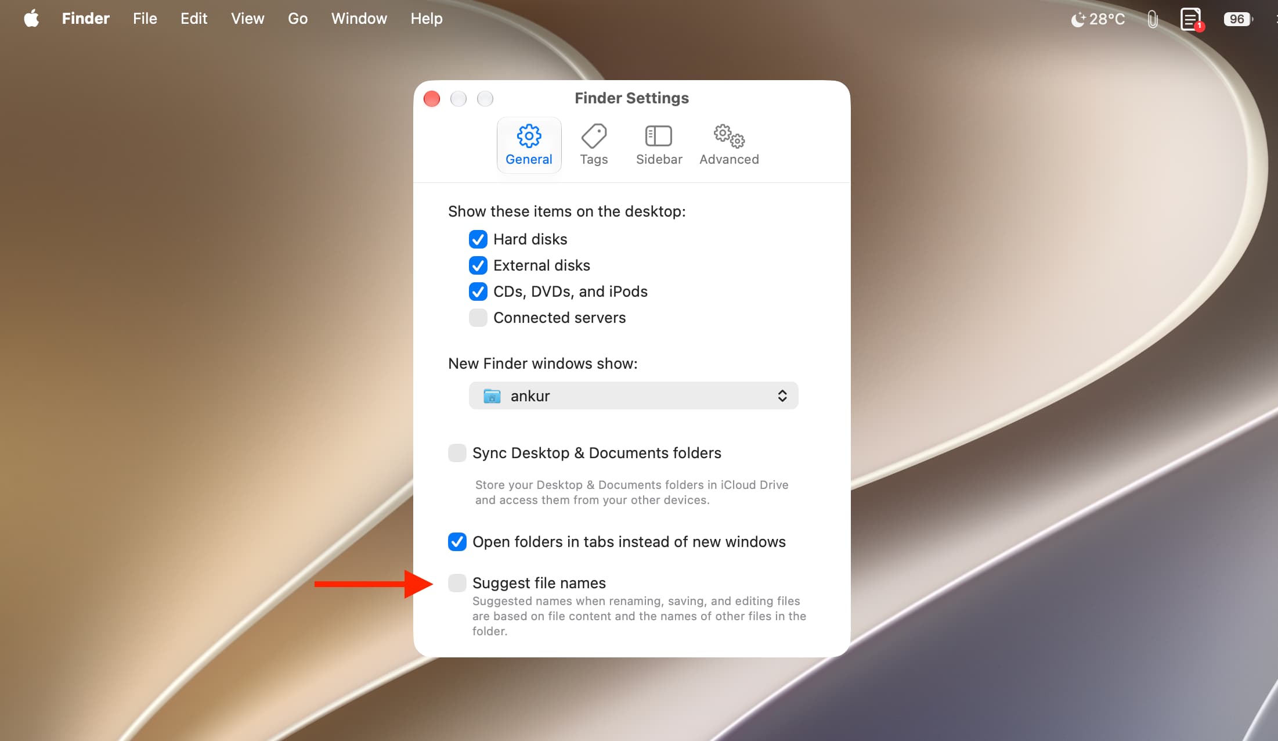Click the Finder Settings window title
The height and width of the screenshot is (741, 1278).
pyautogui.click(x=631, y=98)
